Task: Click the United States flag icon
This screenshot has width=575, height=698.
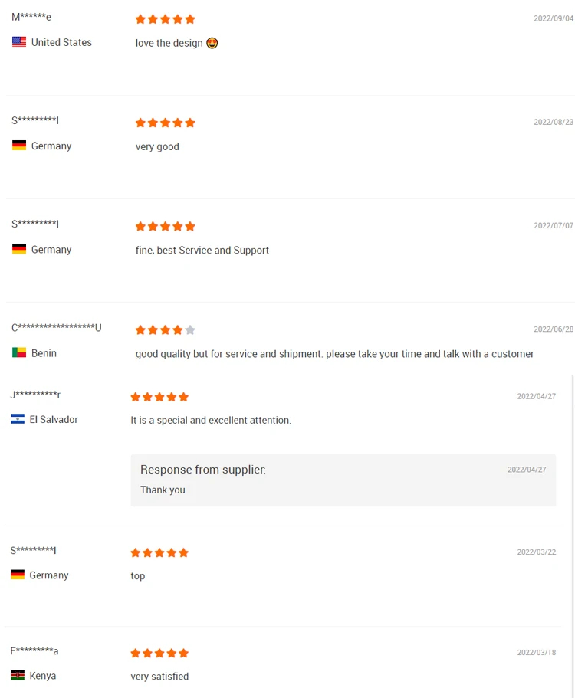Action: pos(19,42)
